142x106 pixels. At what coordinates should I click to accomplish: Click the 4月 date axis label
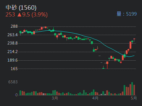pyautogui.click(x=95, y=98)
